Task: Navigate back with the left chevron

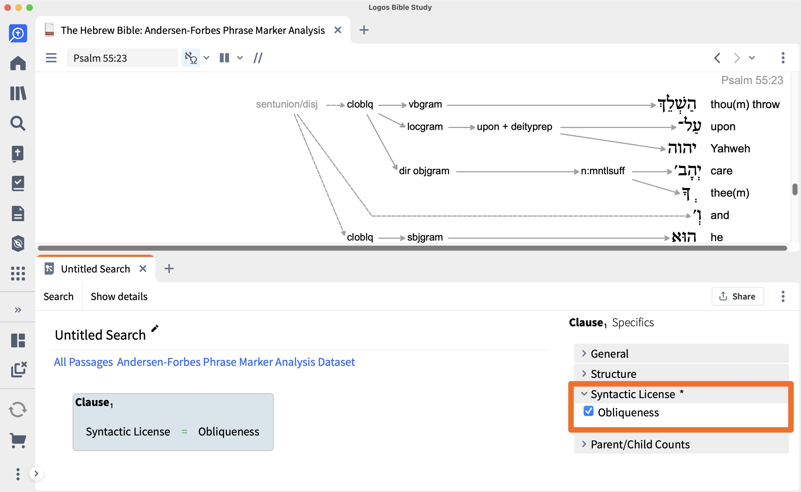Action: (x=717, y=58)
